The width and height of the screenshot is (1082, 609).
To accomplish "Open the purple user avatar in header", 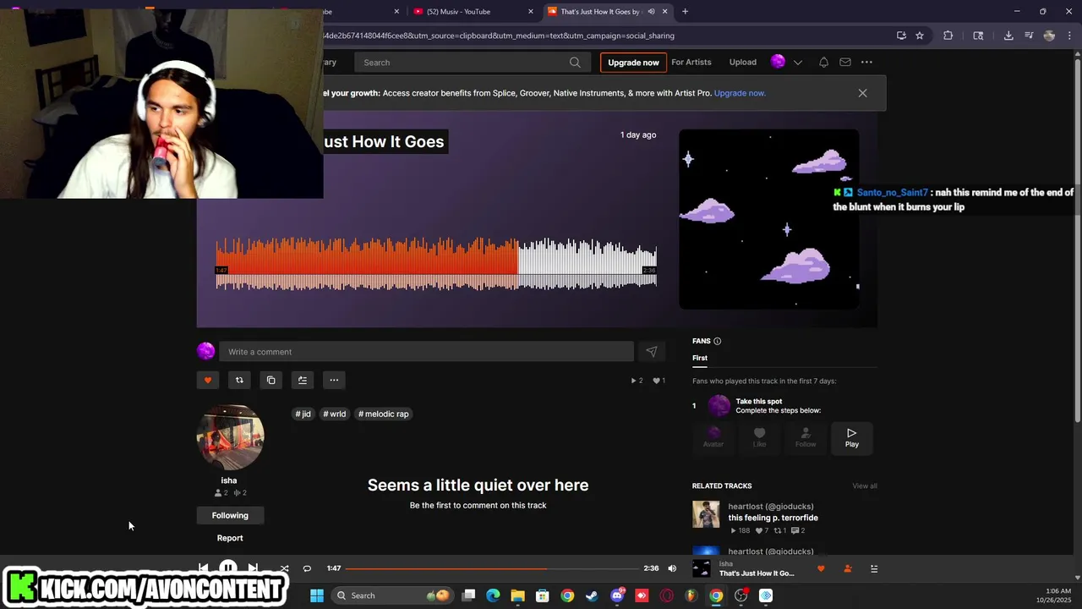I will [x=778, y=62].
